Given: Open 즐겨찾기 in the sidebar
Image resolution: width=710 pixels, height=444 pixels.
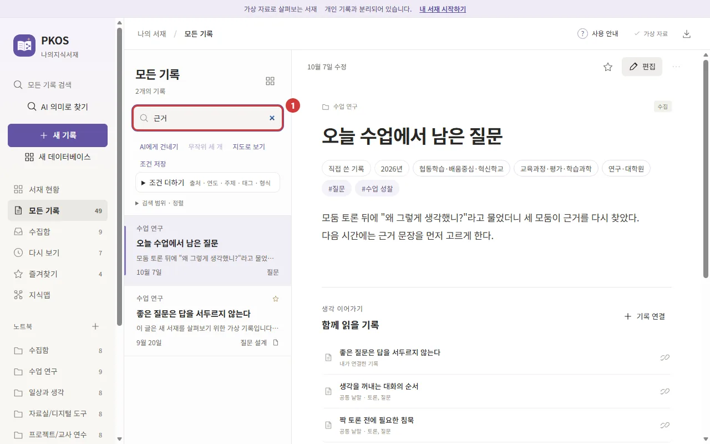Looking at the screenshot, I should click(58, 274).
